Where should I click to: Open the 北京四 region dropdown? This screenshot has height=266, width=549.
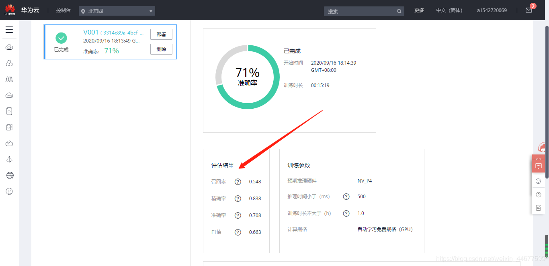[117, 11]
